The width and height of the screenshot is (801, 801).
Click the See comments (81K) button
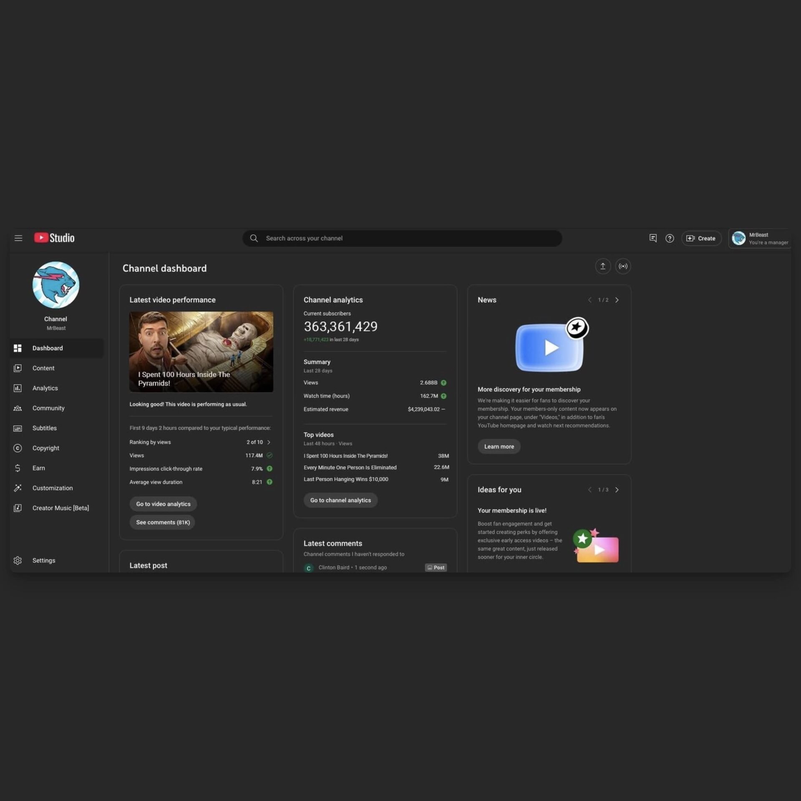click(x=163, y=522)
